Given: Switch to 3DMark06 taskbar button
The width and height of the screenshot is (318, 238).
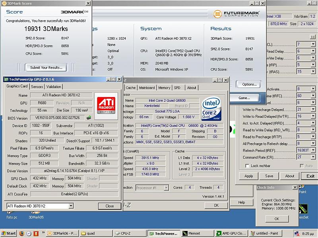Looking at the screenshot, I should (x=62, y=233).
